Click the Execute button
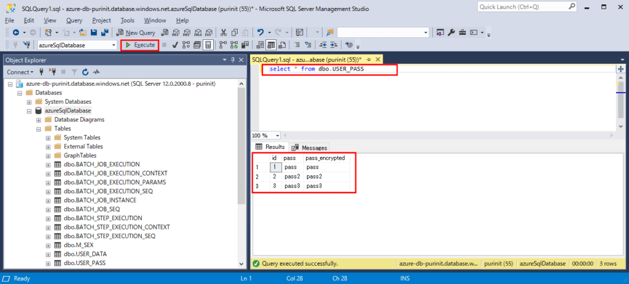 [141, 45]
